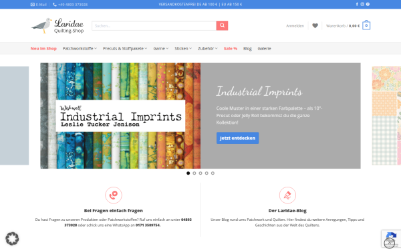Expand the Patchworkstoffe dropdown menu
The height and width of the screenshot is (251, 401).
pyautogui.click(x=80, y=48)
